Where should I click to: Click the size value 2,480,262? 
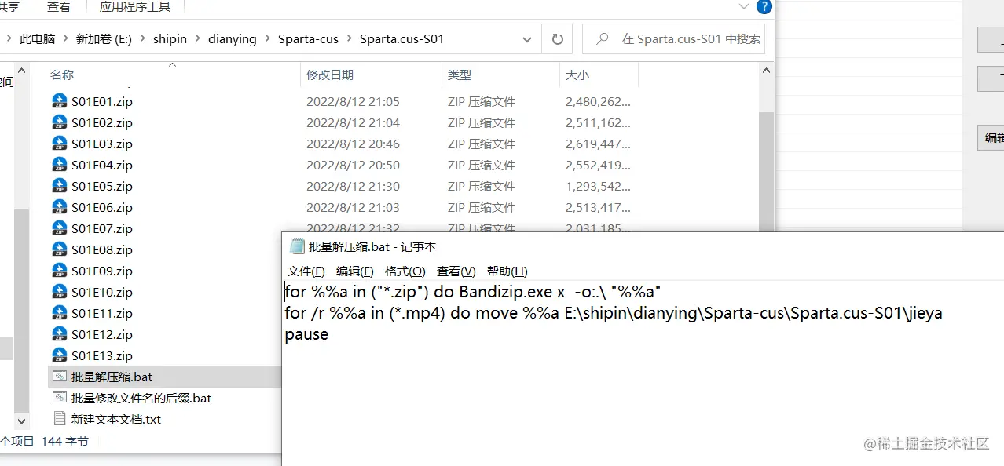(598, 101)
